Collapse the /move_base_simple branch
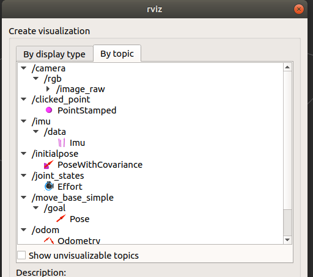The image size is (313, 277). 24,198
